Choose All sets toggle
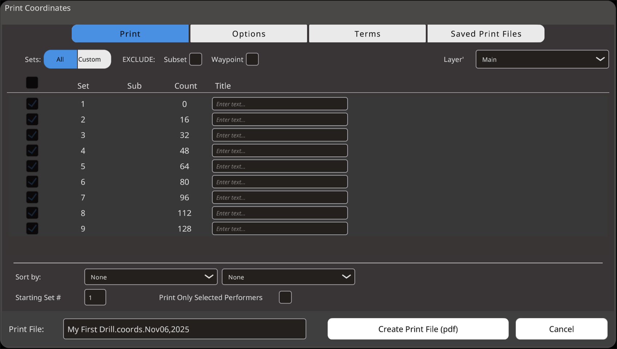The height and width of the screenshot is (349, 617). [60, 59]
